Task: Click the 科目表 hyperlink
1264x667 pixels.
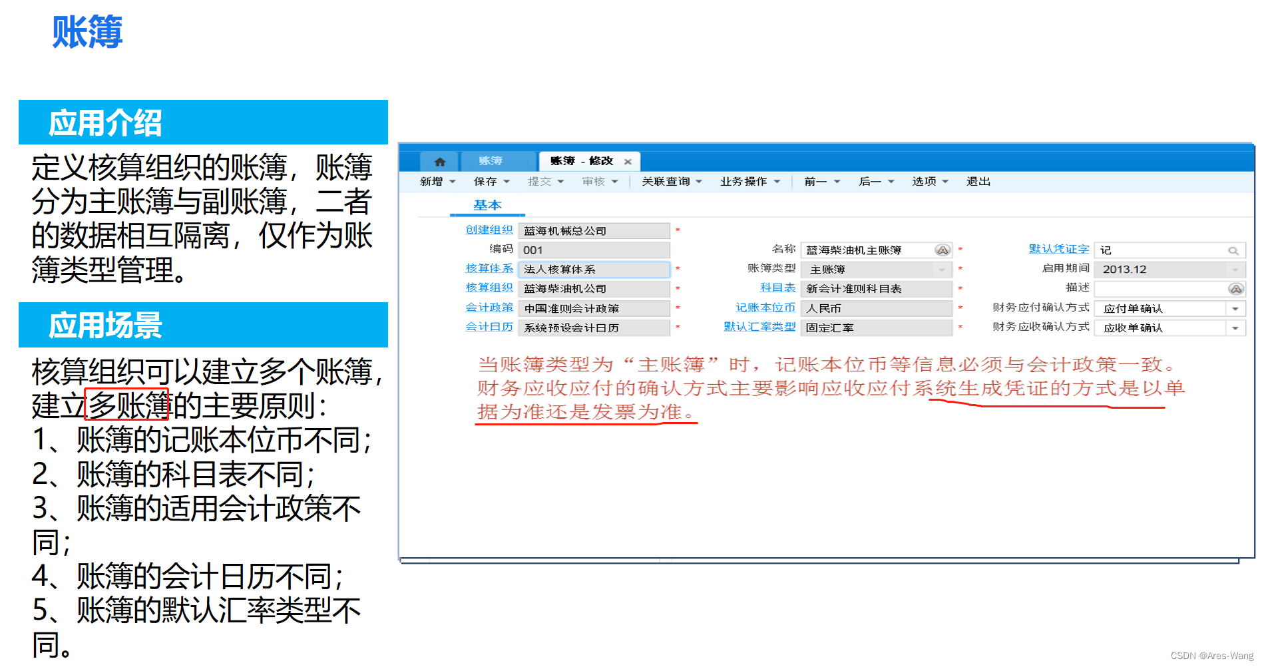Action: click(x=777, y=288)
